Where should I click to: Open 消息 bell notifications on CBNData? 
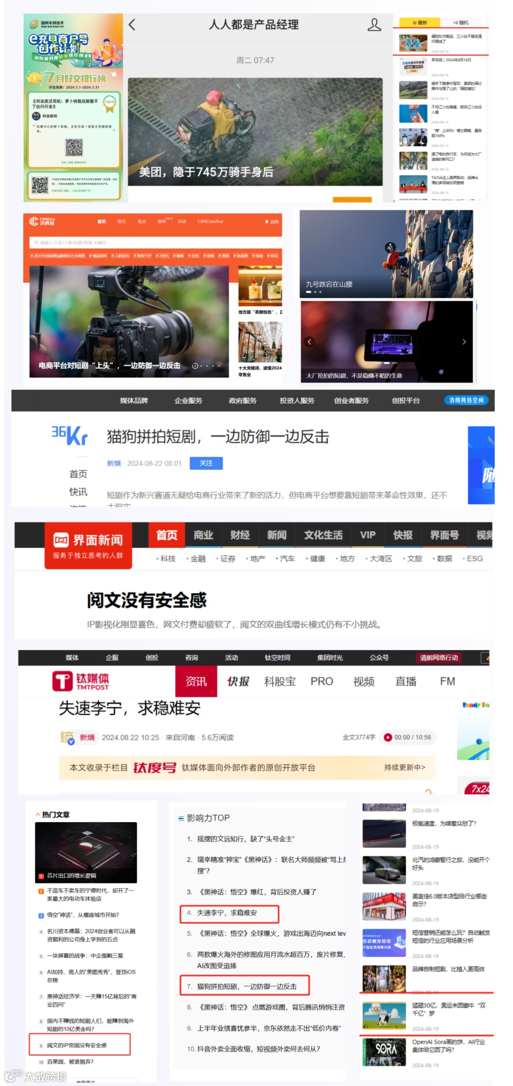tap(272, 222)
